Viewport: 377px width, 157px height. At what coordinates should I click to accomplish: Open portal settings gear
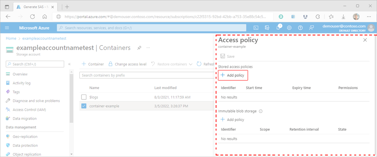click(x=289, y=28)
